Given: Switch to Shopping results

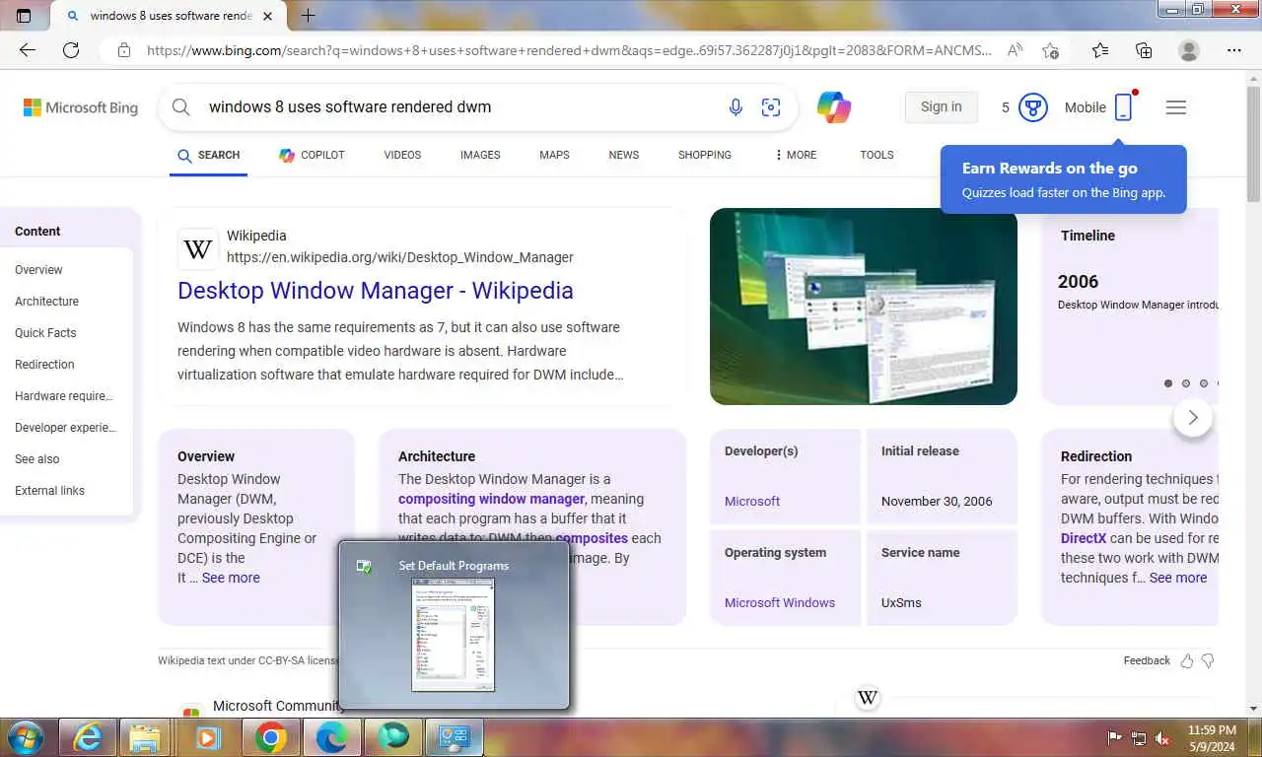Looking at the screenshot, I should [705, 155].
